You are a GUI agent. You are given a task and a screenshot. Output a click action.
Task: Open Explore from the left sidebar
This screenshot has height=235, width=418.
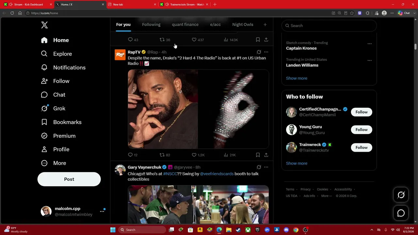tap(56, 54)
